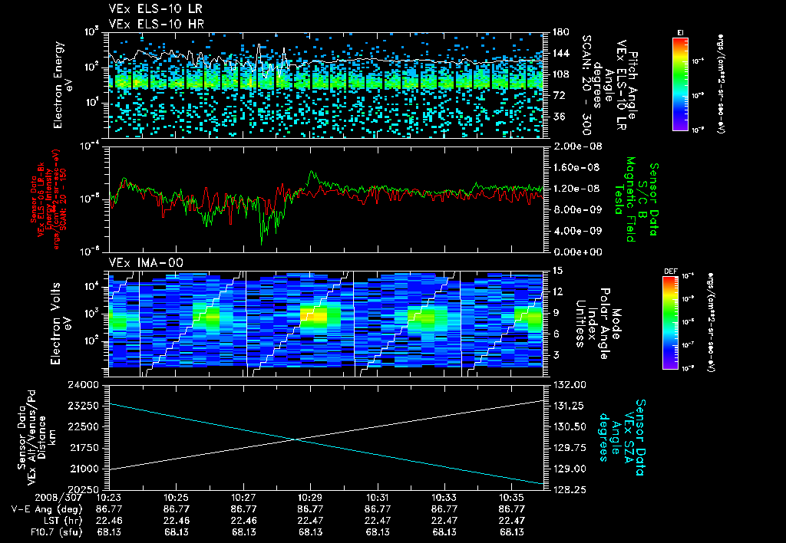786x543 pixels.
Task: Select the "36" pitch angle tick
Action: [x=558, y=117]
